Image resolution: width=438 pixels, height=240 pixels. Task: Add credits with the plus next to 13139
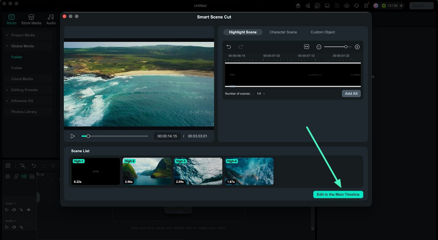point(401,6)
